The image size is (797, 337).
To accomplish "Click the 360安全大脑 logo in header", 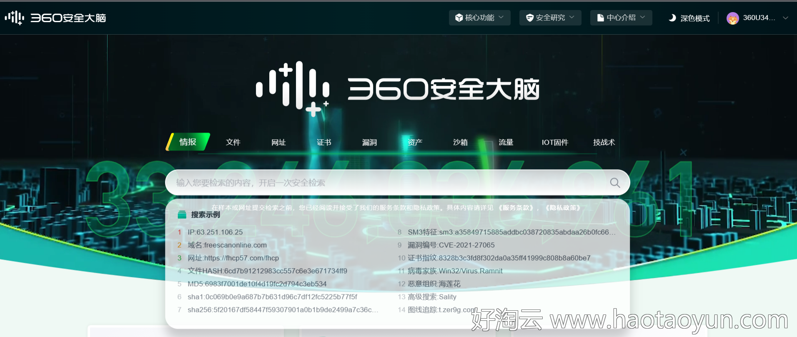I will (55, 18).
